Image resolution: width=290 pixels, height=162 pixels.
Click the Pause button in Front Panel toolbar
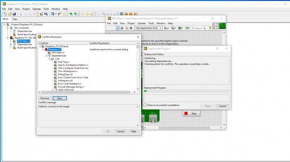point(131,28)
